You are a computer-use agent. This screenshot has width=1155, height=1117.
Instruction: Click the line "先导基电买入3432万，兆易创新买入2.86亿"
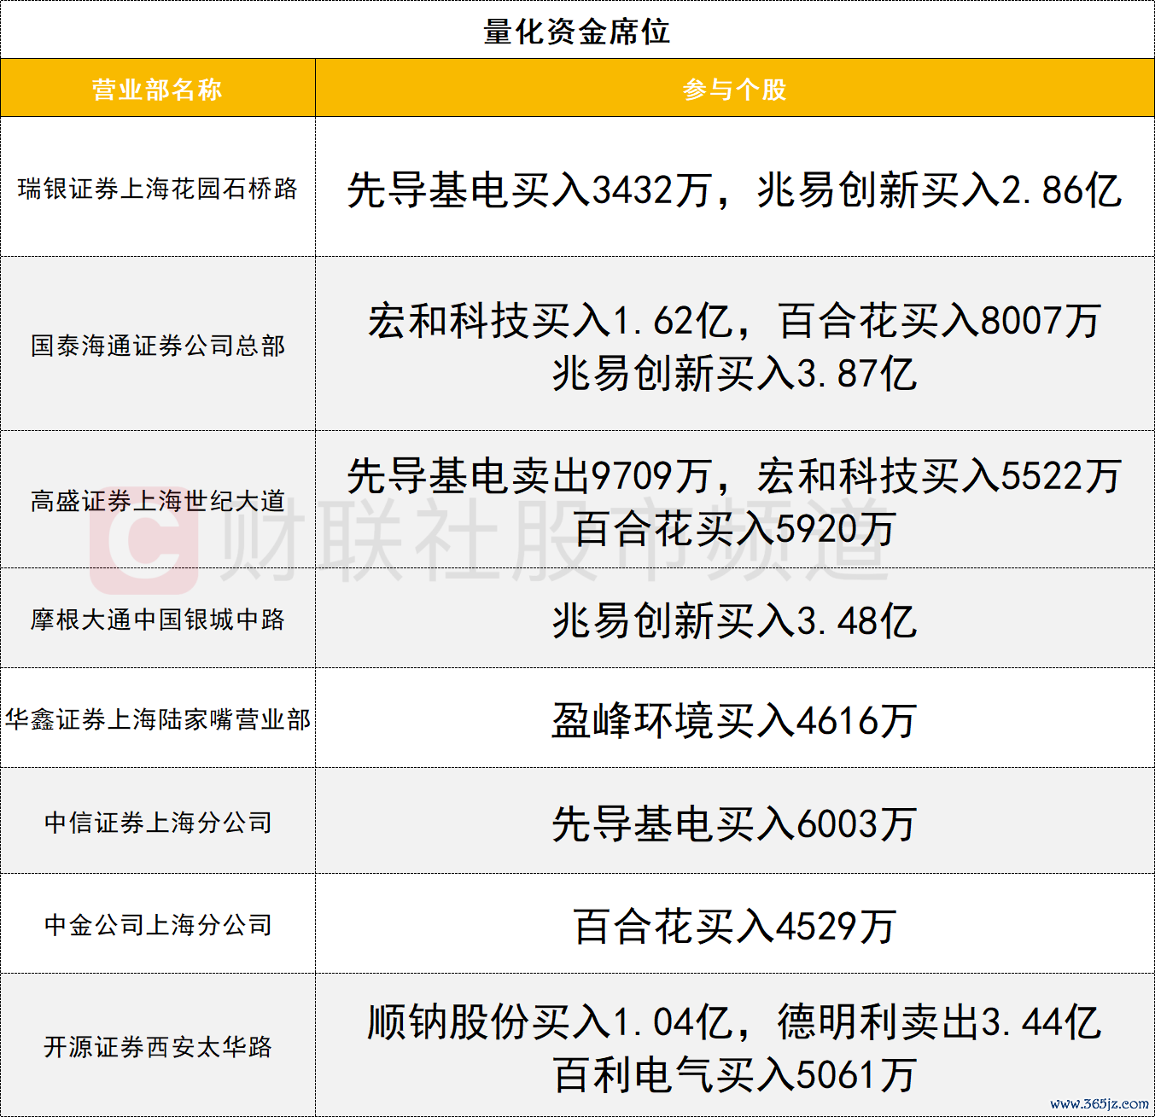(735, 189)
